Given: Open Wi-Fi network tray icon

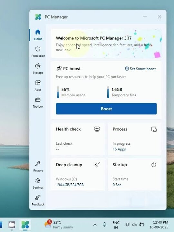Looking at the screenshot, I should point(127,225).
